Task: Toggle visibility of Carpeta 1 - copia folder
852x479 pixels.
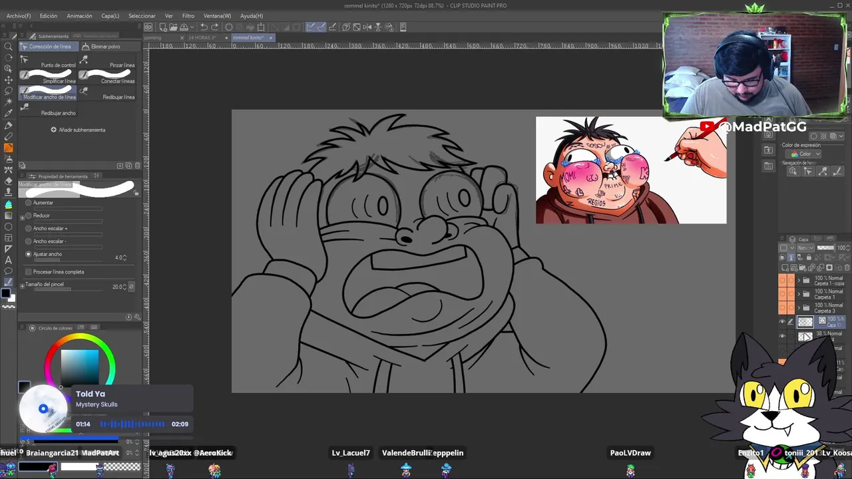Action: (x=782, y=281)
